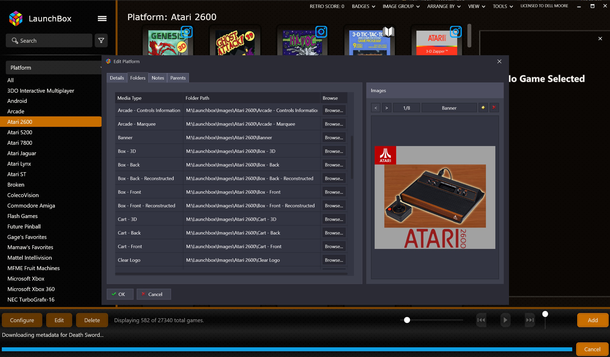The height and width of the screenshot is (357, 610).
Task: Expand the BADGES menu
Action: pos(363,6)
